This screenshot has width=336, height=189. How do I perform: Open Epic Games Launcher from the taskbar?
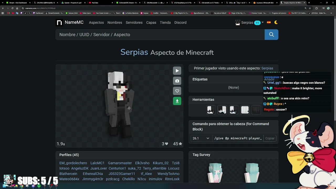pyautogui.click(x=45, y=186)
